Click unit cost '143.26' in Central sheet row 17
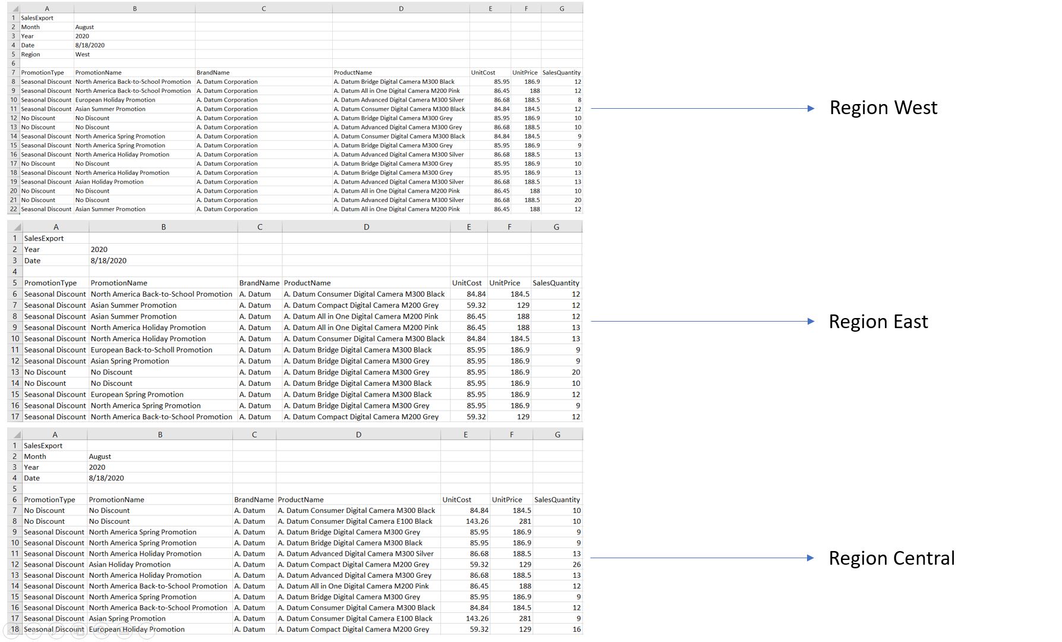 [477, 618]
